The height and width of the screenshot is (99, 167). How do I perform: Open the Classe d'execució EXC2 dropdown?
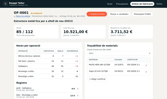(119, 53)
